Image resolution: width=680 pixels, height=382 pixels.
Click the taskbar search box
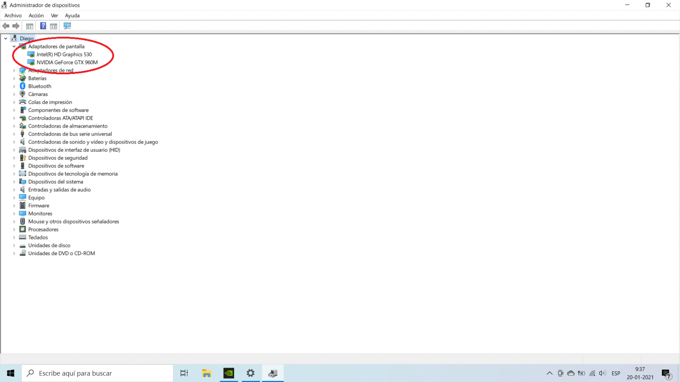[x=98, y=373]
